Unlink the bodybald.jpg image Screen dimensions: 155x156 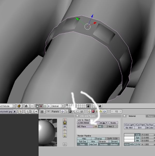pyautogui.click(x=15, y=112)
